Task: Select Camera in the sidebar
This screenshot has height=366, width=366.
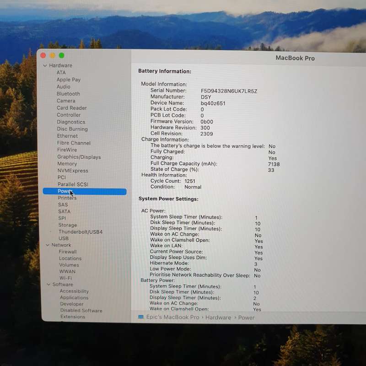Action: [x=66, y=101]
